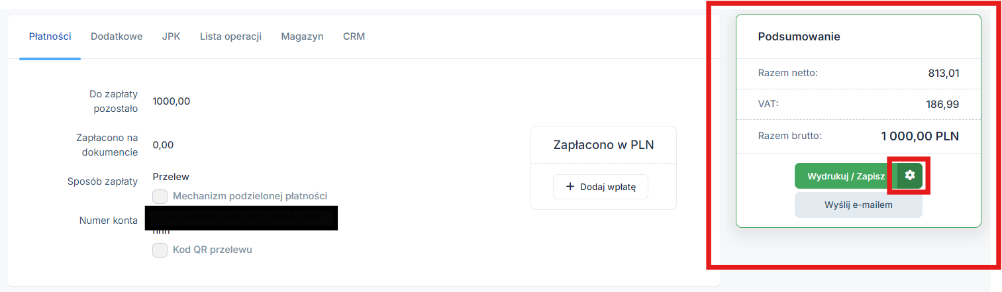Click the Do zapłaty pozostało amount 1000,00
Viewport: 1002px width, 292px height.
(172, 101)
